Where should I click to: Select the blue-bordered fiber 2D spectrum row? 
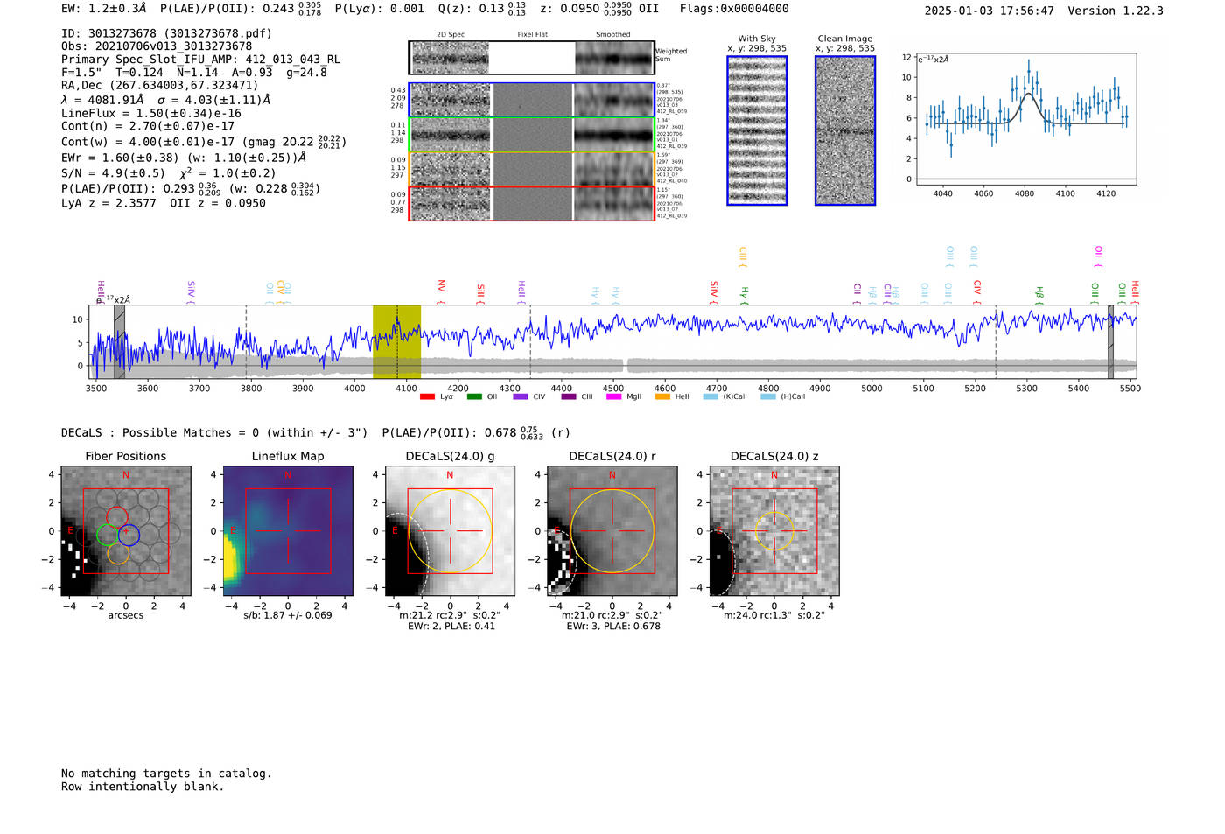point(532,100)
